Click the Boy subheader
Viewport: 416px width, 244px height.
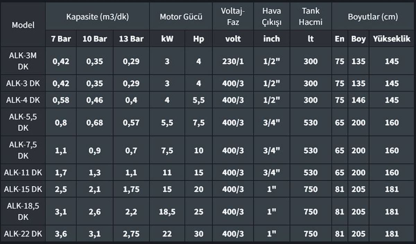tap(358, 39)
